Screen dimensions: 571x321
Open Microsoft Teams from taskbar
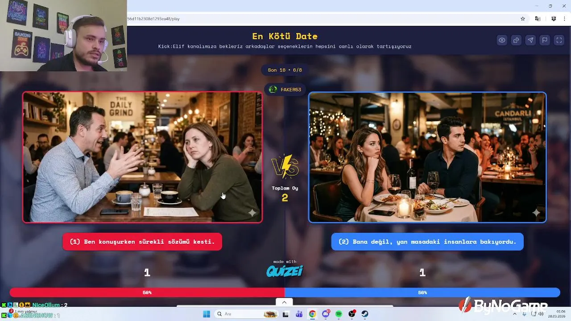point(299,314)
